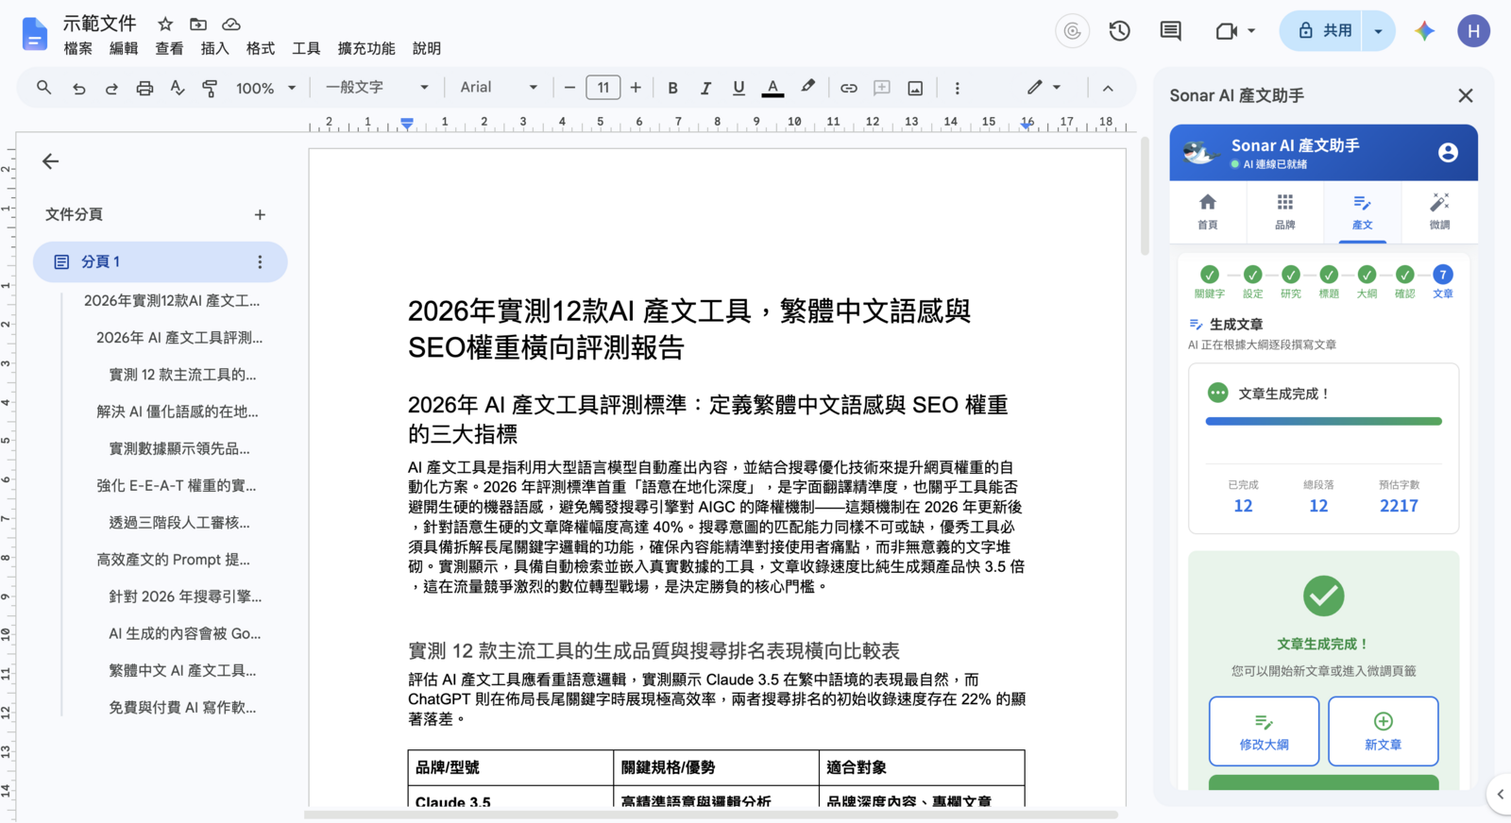This screenshot has width=1511, height=823.
Task: Open share options dropdown arrow
Action: coord(1379,31)
